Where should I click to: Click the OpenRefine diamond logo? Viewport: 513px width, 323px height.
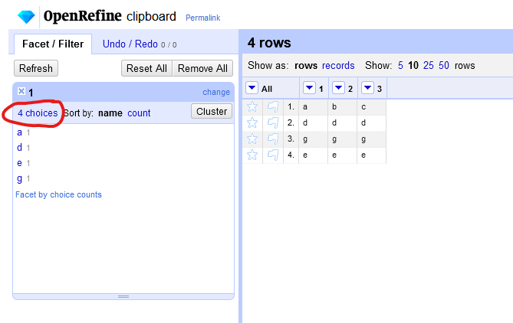26,17
